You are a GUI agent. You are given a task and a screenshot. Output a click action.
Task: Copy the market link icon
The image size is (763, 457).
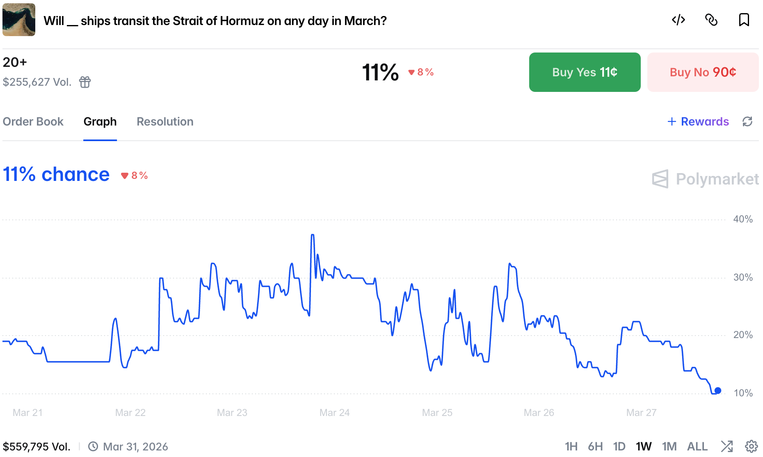click(711, 20)
